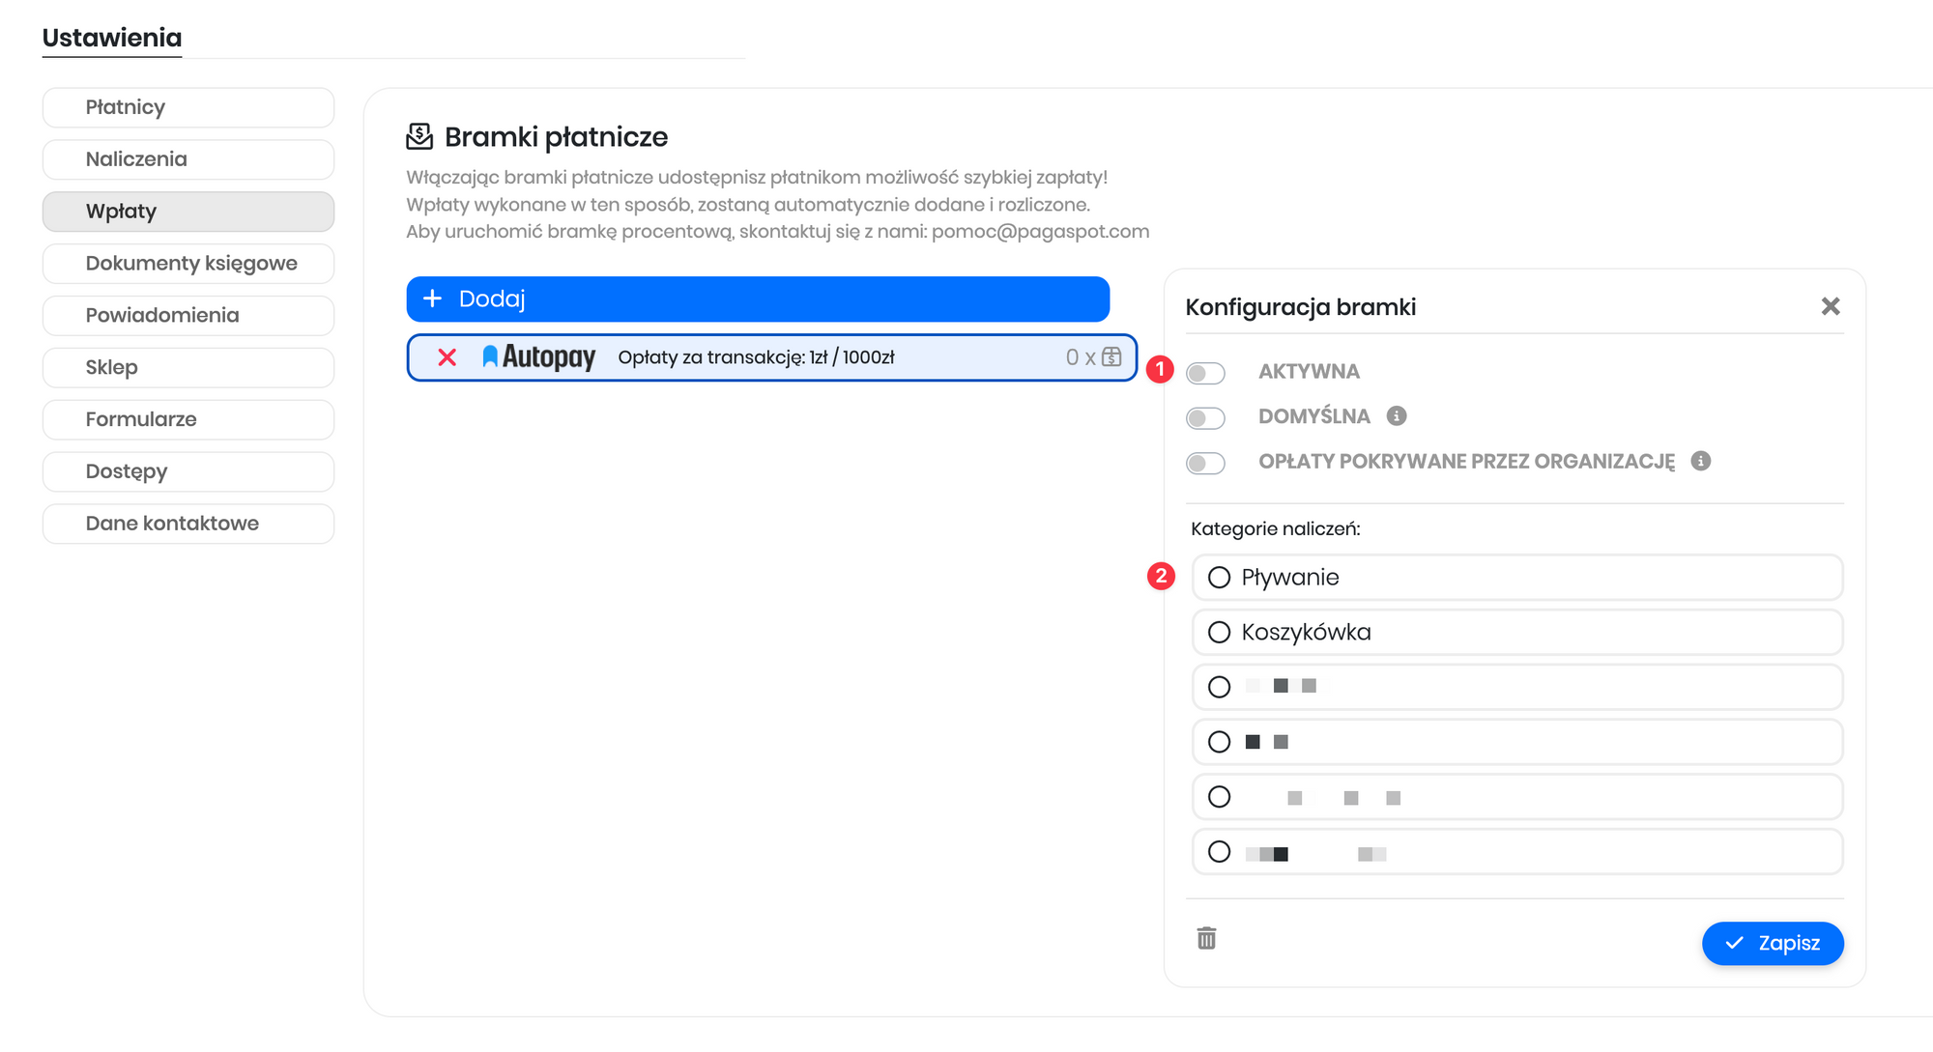The image size is (1933, 1052).
Task: Click info icon next to DOMYŚLNA
Action: [x=1396, y=415]
